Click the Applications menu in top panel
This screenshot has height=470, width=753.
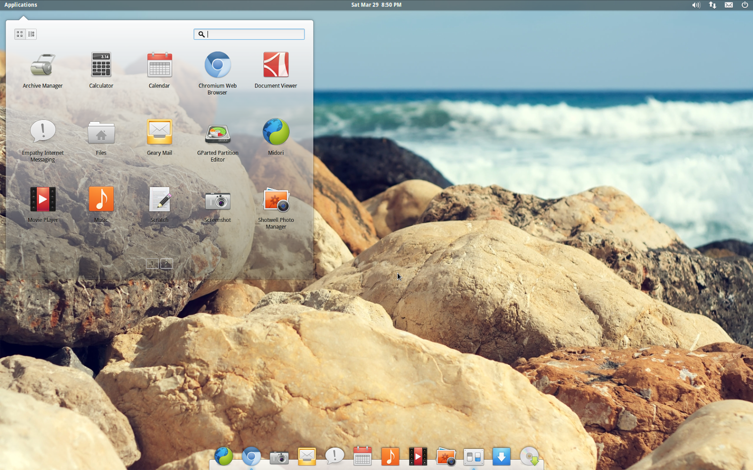[x=21, y=5]
